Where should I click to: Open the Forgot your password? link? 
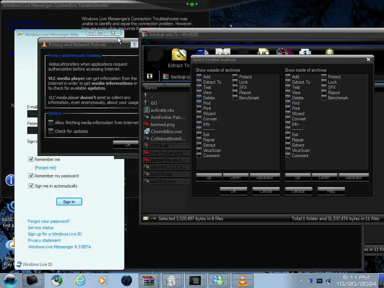pos(48,221)
